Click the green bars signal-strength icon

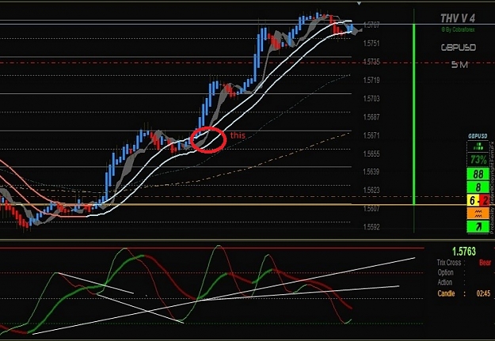(478, 146)
